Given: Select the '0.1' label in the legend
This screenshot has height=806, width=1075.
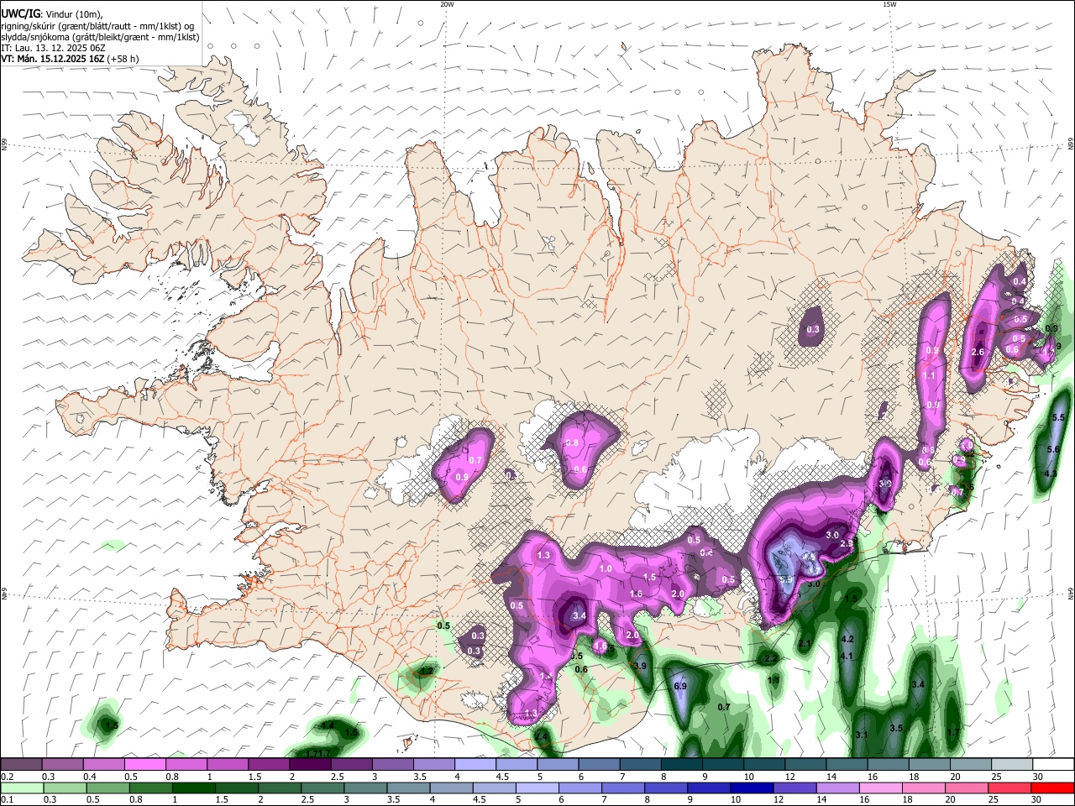Looking at the screenshot, I should point(7,799).
